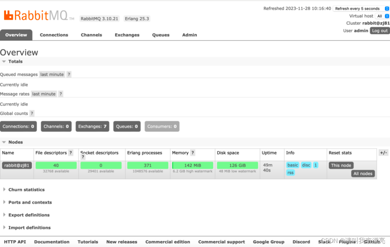Open the Commercial edition link
390x247 pixels.
point(168,242)
